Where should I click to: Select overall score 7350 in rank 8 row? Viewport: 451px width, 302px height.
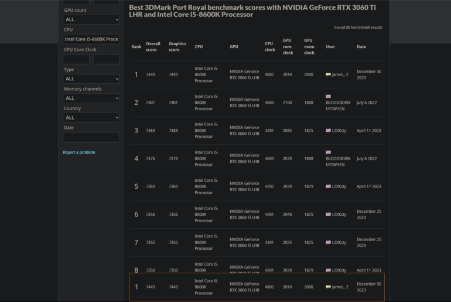pyautogui.click(x=151, y=270)
